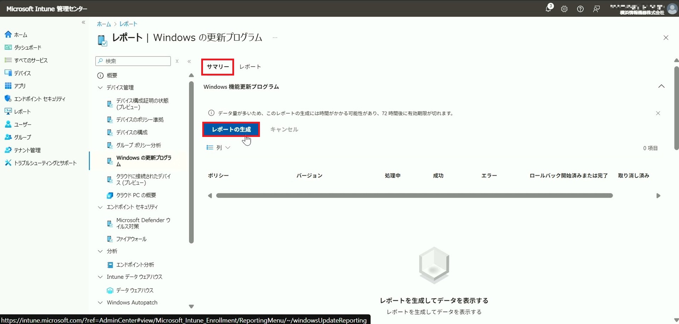679x324 pixels.
Task: Switch to the レポート tab
Action: click(250, 67)
